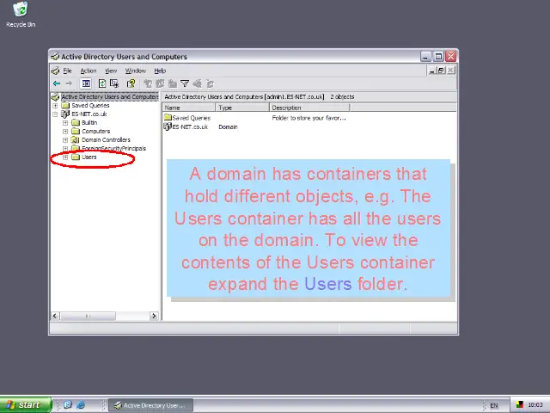Click the Filter funnel toolbar icon
The height and width of the screenshot is (413, 550).
(185, 83)
